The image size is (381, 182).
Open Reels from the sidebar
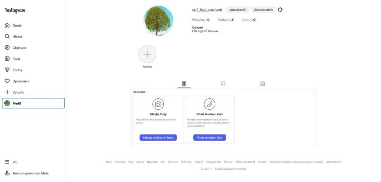coord(7,59)
